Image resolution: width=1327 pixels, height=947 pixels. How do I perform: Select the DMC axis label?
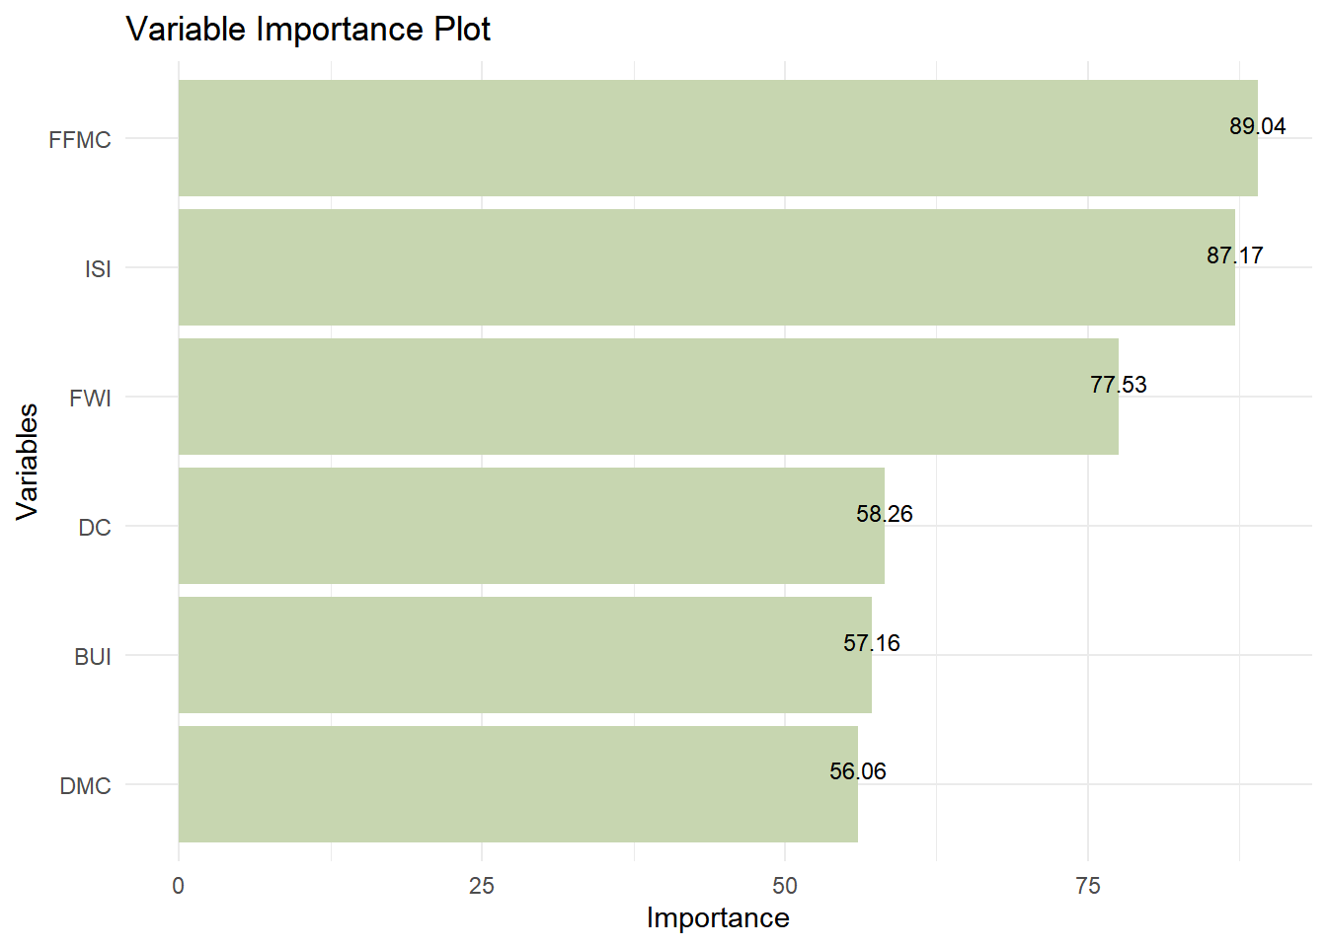(85, 786)
